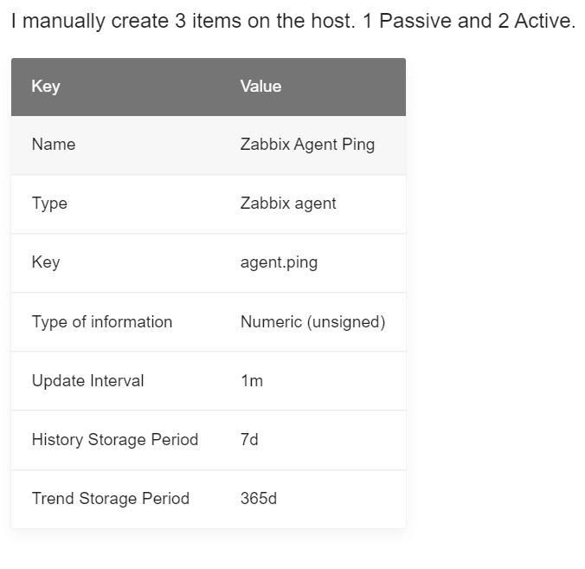Click the History Storage Period label
Viewport: 585px width, 569px height.
[x=115, y=440]
